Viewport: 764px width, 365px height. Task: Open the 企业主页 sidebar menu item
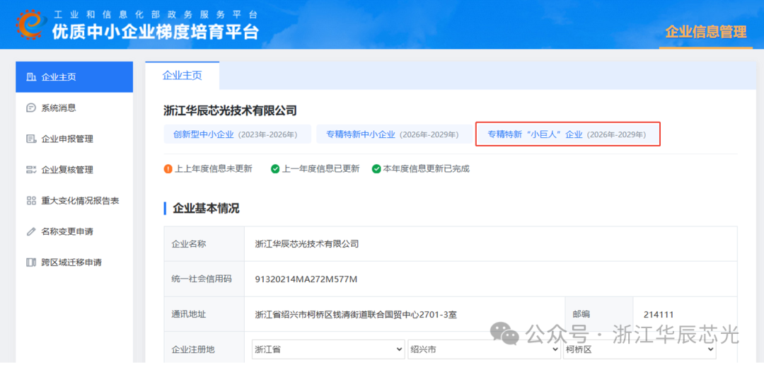tap(74, 77)
